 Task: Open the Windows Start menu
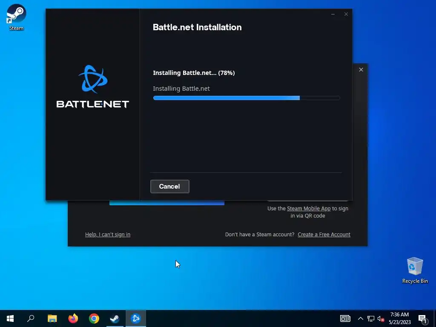tap(10, 318)
